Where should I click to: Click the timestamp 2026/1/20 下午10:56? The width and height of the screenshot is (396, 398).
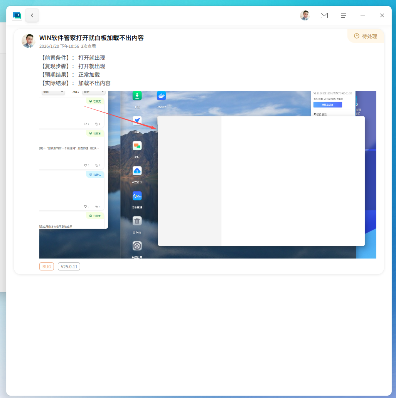tap(59, 47)
